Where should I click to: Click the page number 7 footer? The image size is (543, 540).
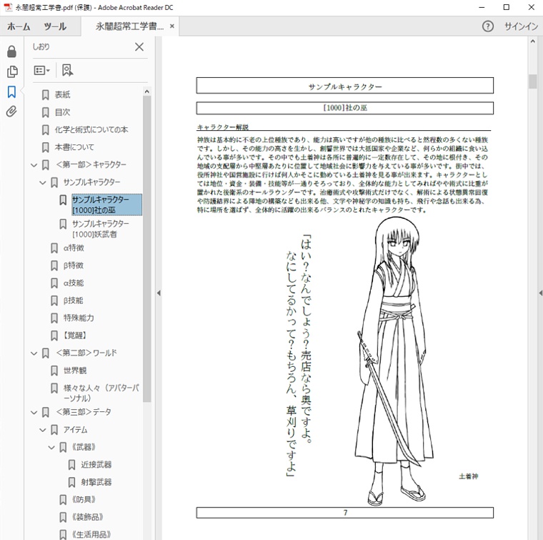[x=345, y=513]
